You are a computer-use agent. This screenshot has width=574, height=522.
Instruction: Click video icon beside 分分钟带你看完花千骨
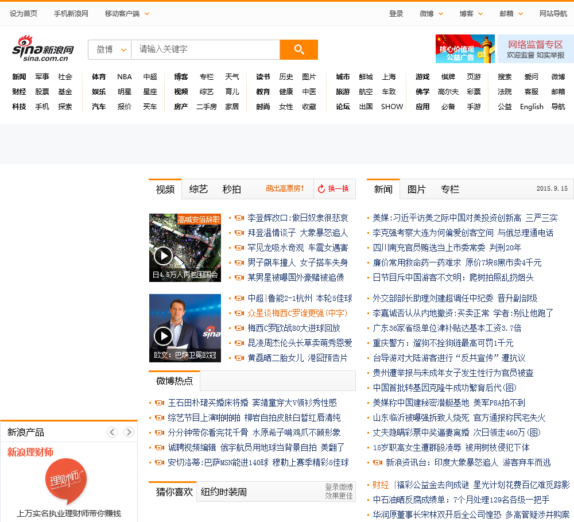(159, 433)
